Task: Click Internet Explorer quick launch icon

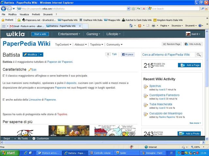Action: (26, 153)
